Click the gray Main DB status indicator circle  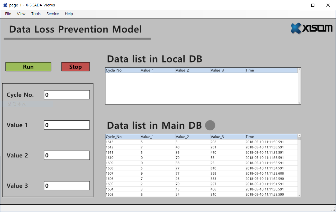[210, 125]
